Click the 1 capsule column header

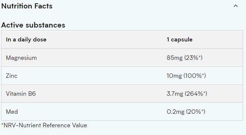click(180, 40)
